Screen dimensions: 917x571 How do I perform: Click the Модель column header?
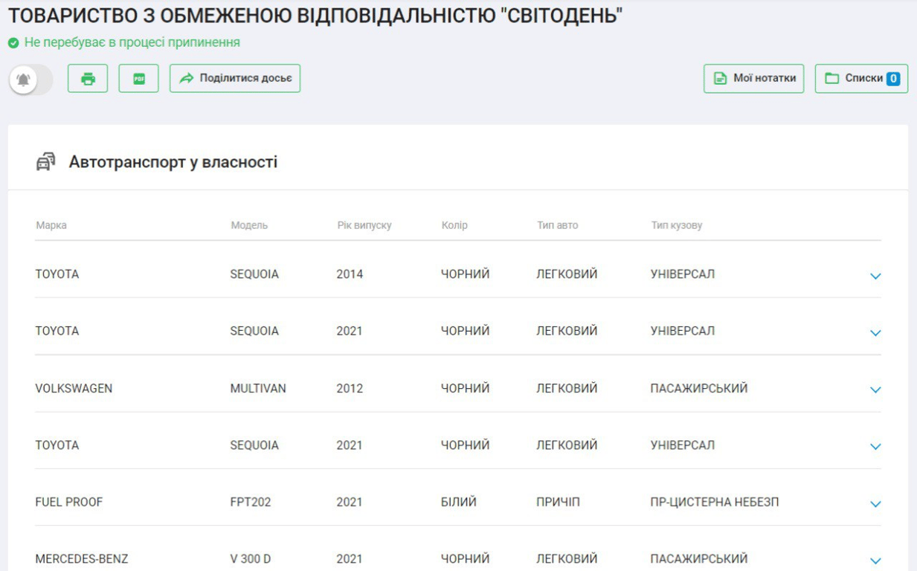249,225
